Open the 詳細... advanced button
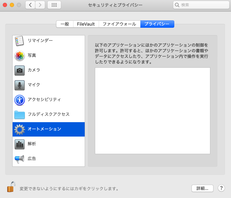231x198 pixels. (x=202, y=188)
